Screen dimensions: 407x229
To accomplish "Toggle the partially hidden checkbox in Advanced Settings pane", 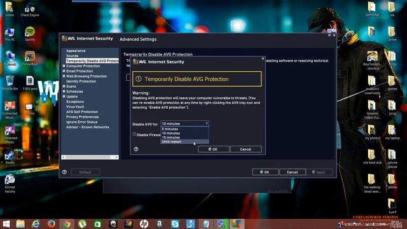I will pos(128,77).
